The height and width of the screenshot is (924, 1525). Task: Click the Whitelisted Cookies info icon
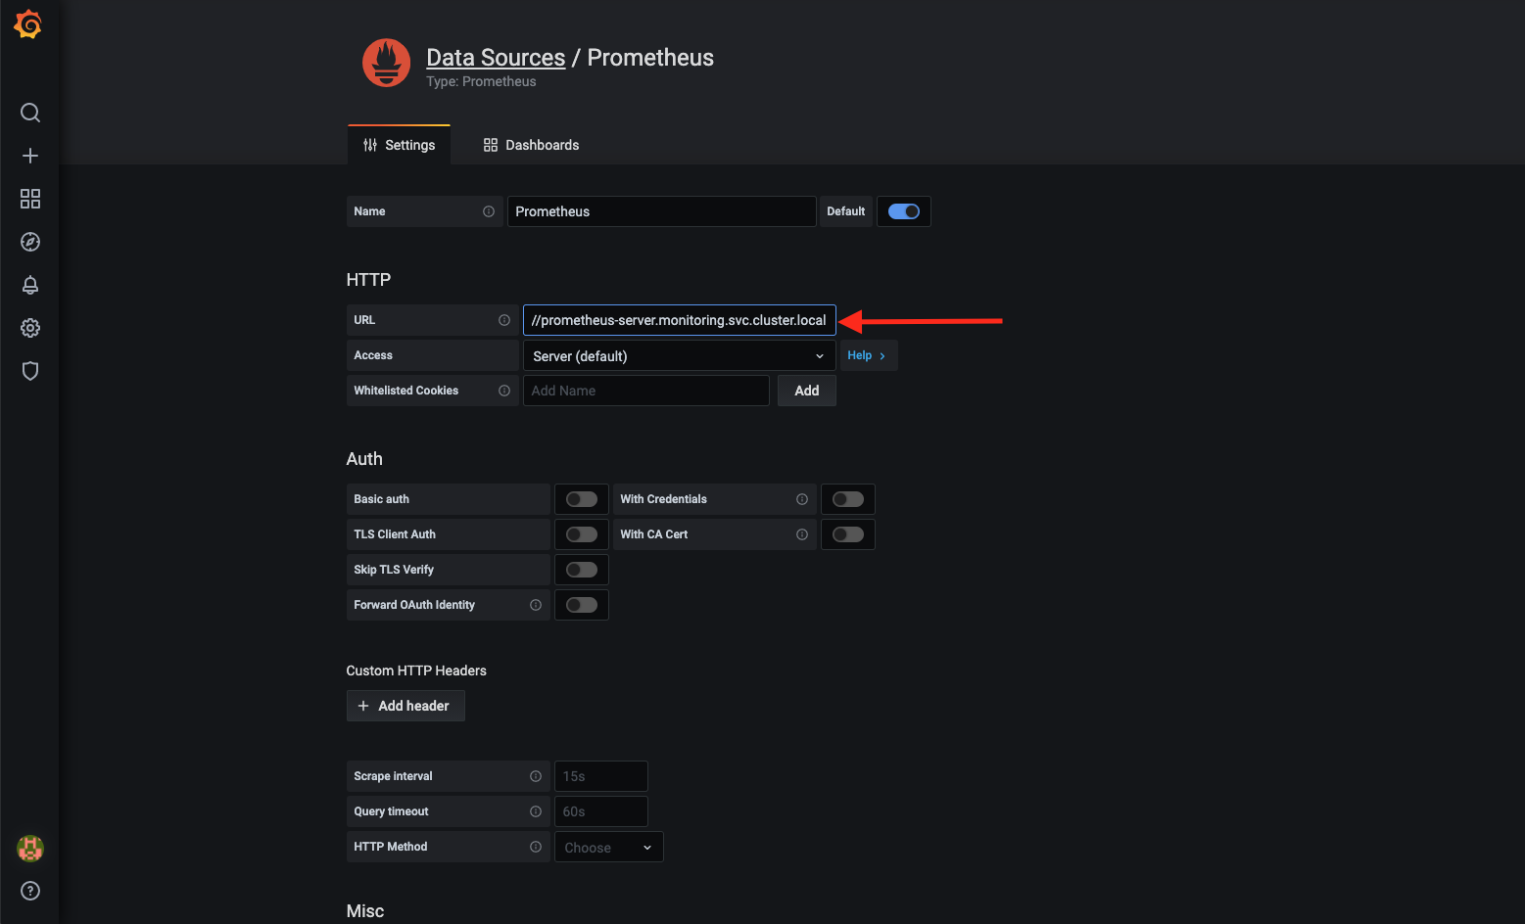click(x=504, y=391)
